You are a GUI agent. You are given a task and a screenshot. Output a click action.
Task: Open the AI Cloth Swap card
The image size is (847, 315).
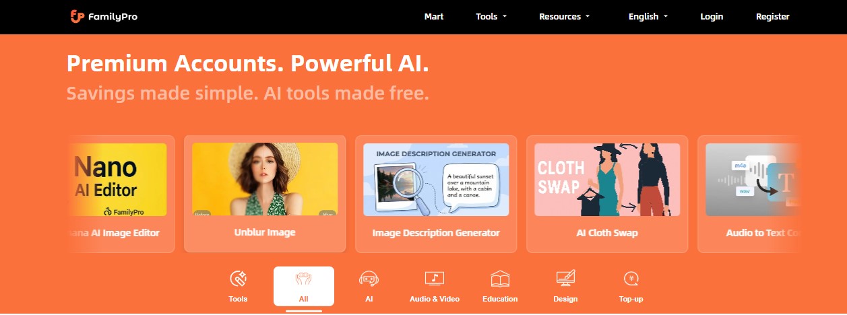click(x=607, y=194)
